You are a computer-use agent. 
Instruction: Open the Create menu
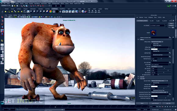[x=13, y=3]
